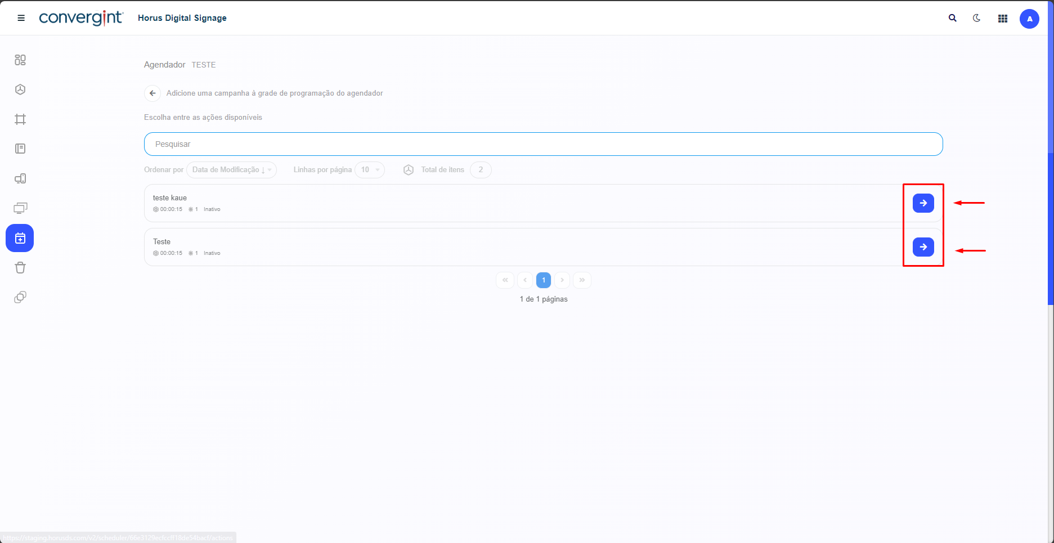Expand the 'Data de Modificação' sort dropdown
This screenshot has width=1054, height=543.
pyautogui.click(x=231, y=170)
